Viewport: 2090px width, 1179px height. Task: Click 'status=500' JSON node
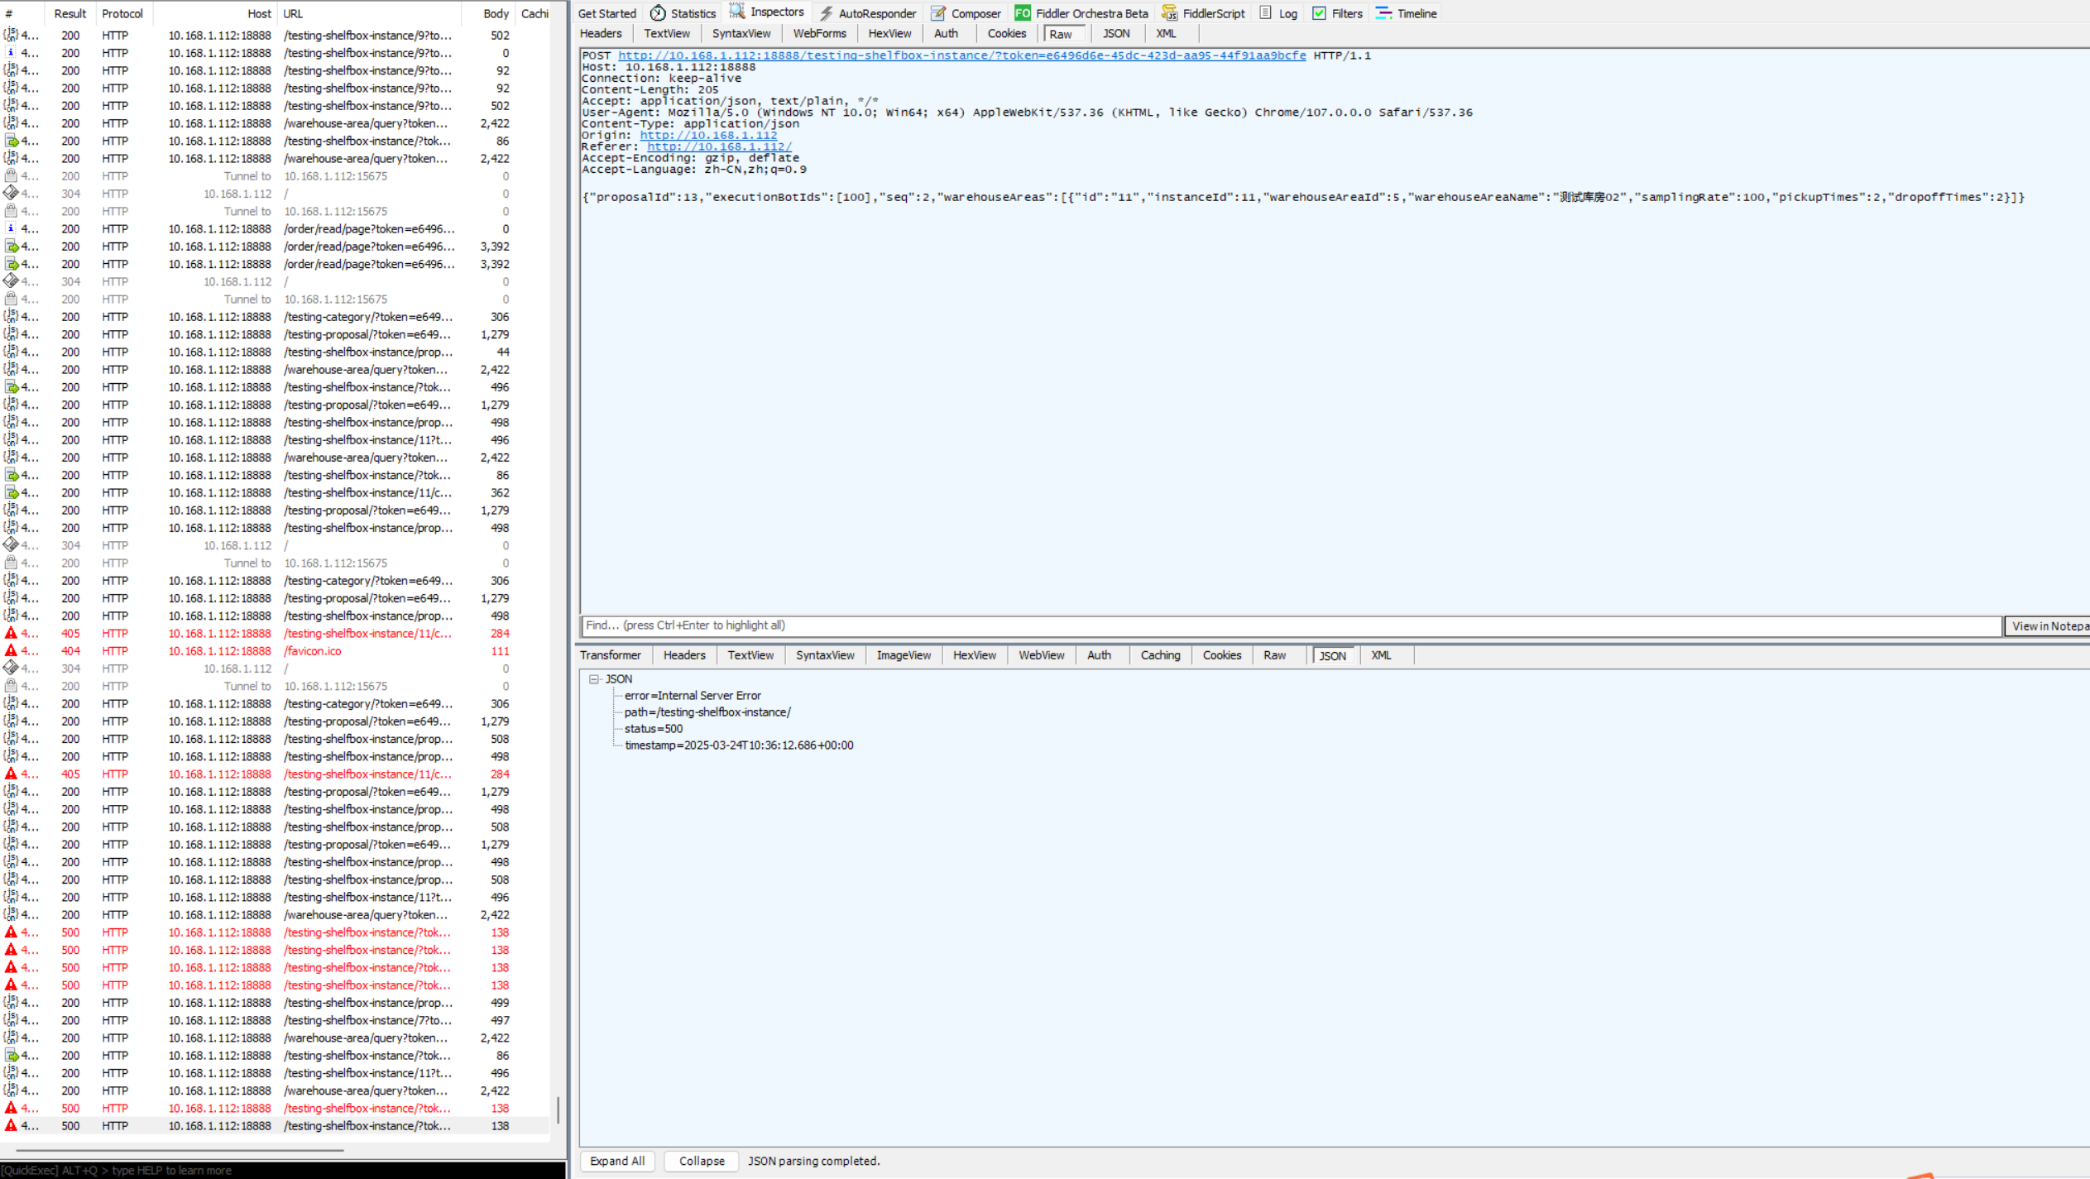(x=654, y=729)
